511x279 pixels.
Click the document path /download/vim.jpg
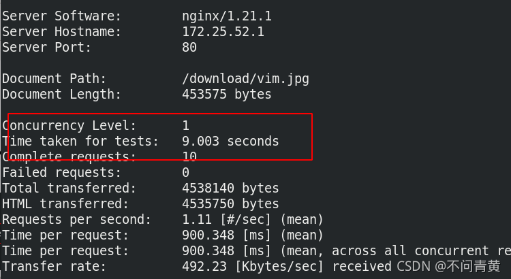pos(245,79)
